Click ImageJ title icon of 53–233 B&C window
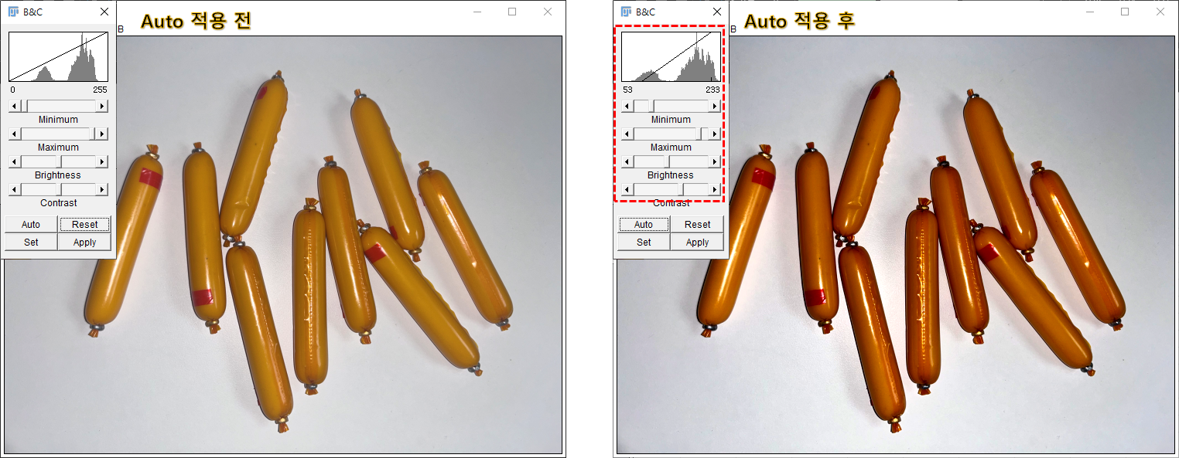 [626, 12]
